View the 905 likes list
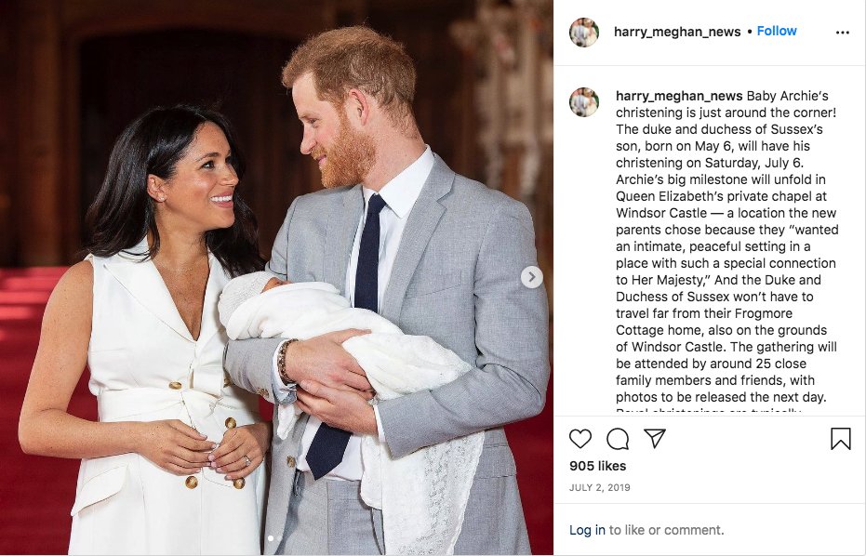This screenshot has width=866, height=556. tap(597, 466)
